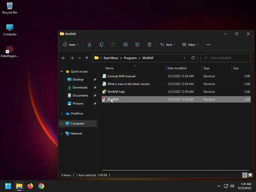Screen dimensions: 256x192
Task: Click the Paste clipboard icon in toolbar
Action: pos(113,44)
